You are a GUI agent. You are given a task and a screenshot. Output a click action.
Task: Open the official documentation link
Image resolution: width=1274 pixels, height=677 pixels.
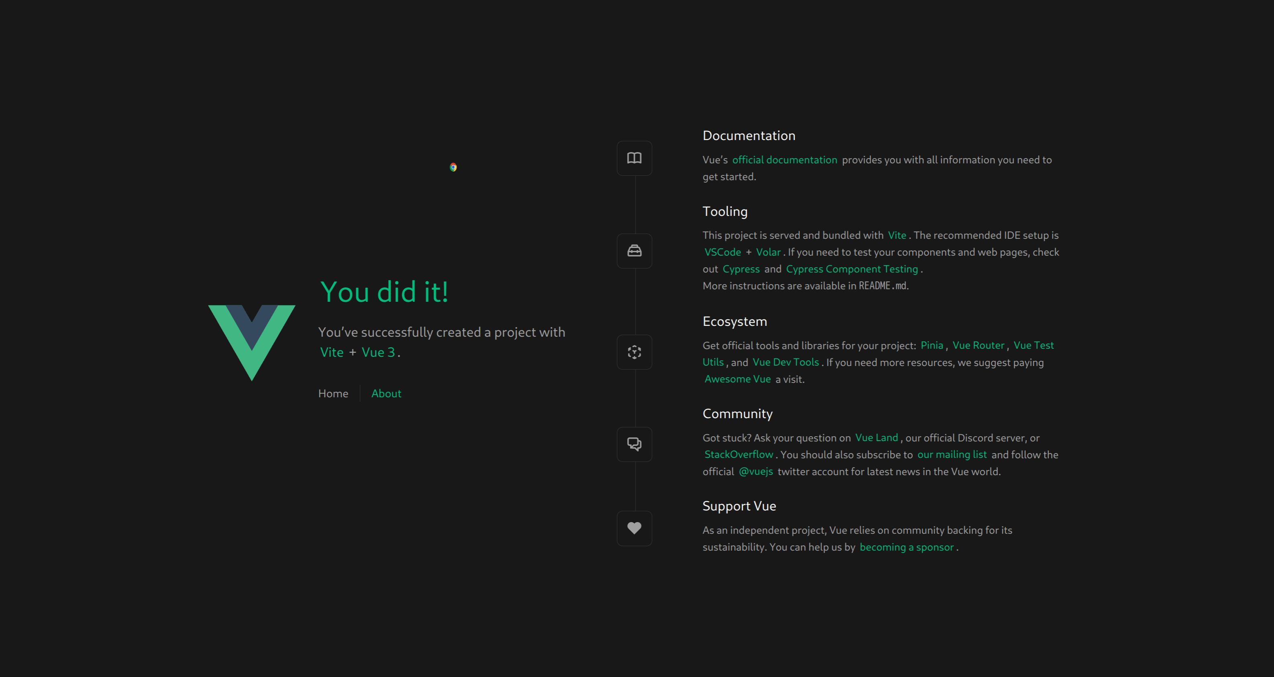[785, 160]
